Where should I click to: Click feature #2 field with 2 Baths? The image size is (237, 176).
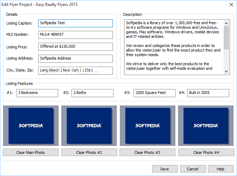click(x=92, y=93)
